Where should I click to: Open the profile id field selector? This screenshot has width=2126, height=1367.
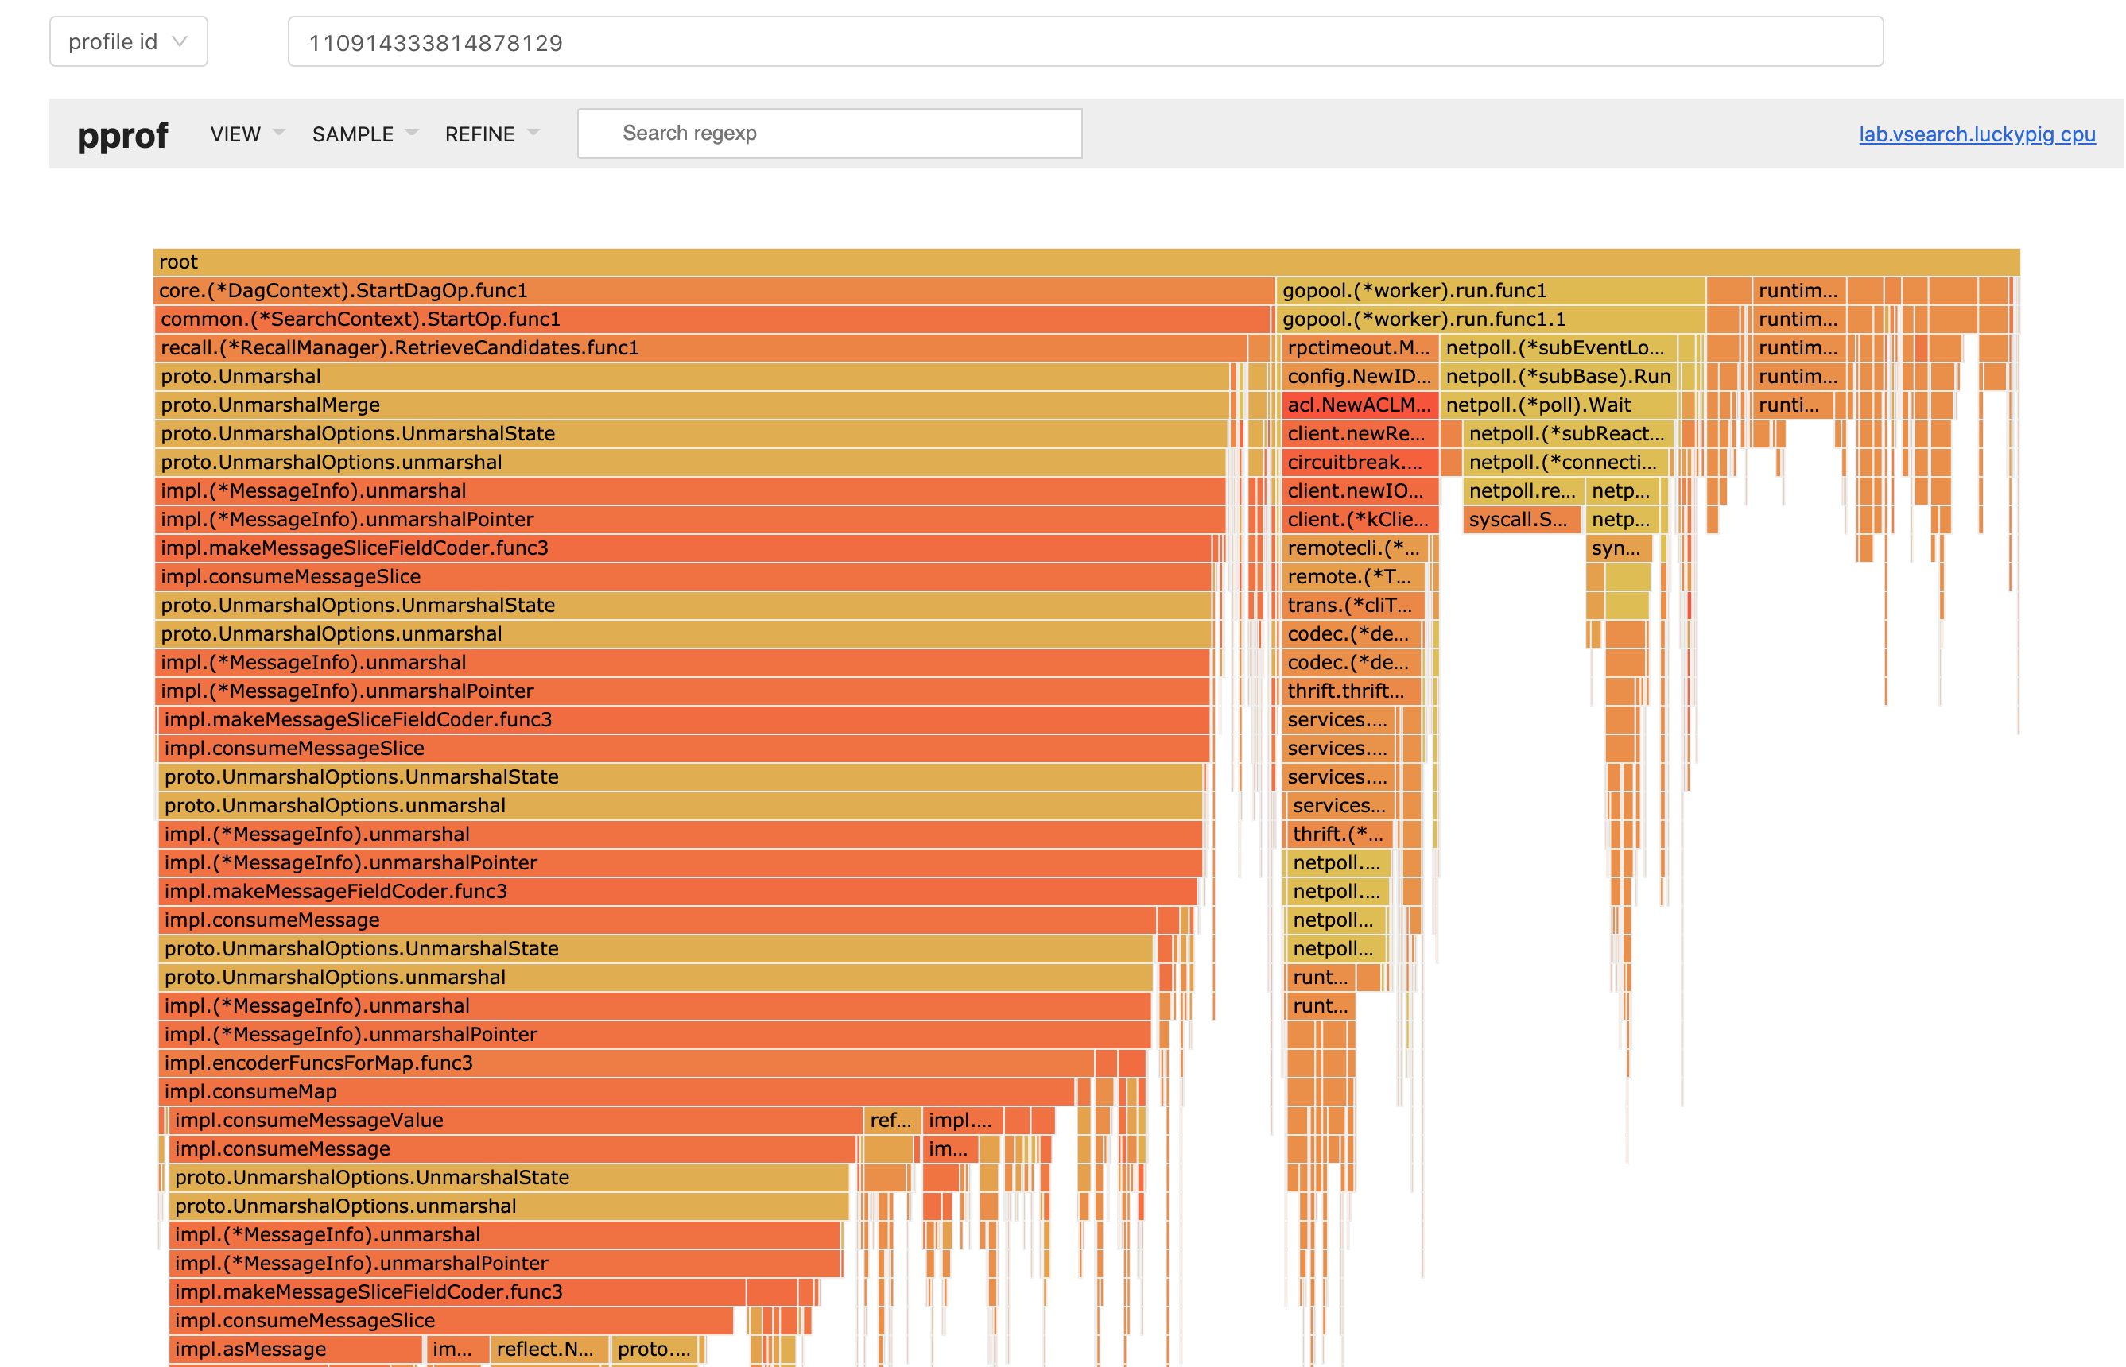click(x=128, y=41)
